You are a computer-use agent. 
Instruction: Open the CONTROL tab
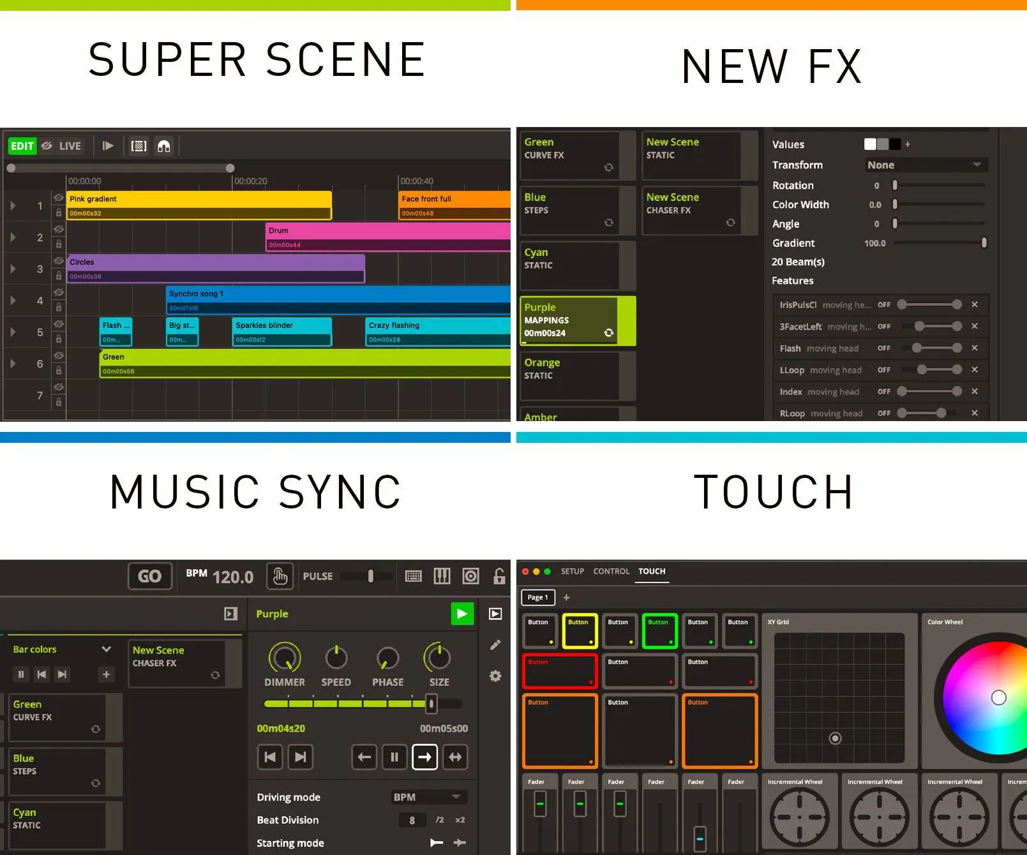click(x=611, y=572)
